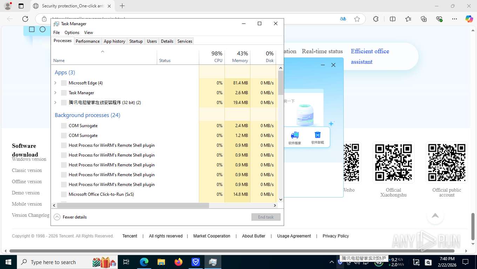Select the Task Manager row icon
Viewport: 477px width, 269px height.
click(64, 93)
